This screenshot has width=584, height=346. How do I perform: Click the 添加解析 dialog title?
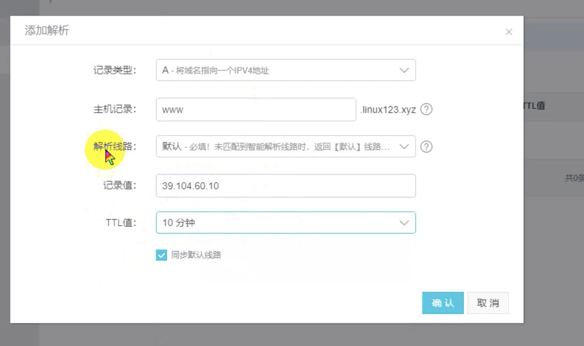pos(47,31)
